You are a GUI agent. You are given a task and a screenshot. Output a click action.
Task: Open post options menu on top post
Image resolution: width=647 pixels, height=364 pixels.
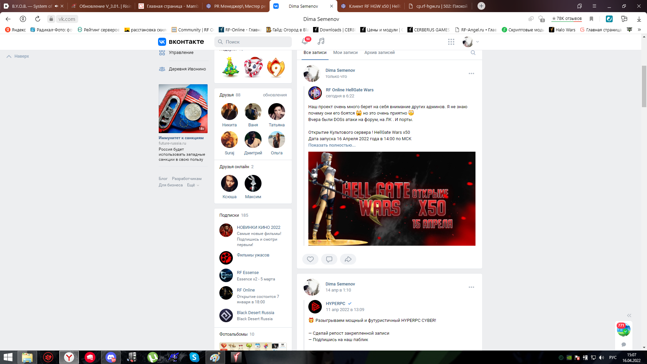[x=471, y=73]
